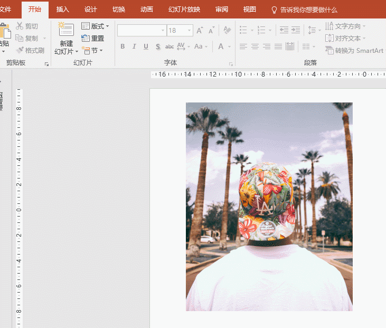Create a new slide with 新建幻灯片 icon
The width and height of the screenshot is (386, 328).
coord(66,30)
